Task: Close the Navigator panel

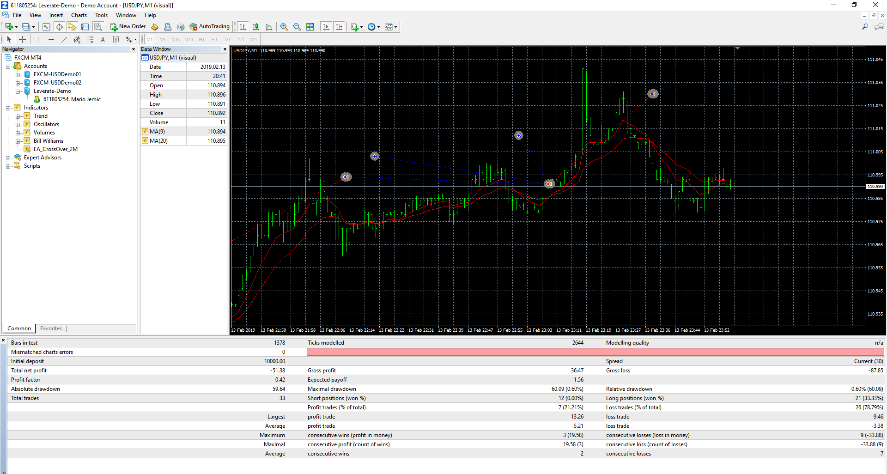Action: pyautogui.click(x=134, y=49)
